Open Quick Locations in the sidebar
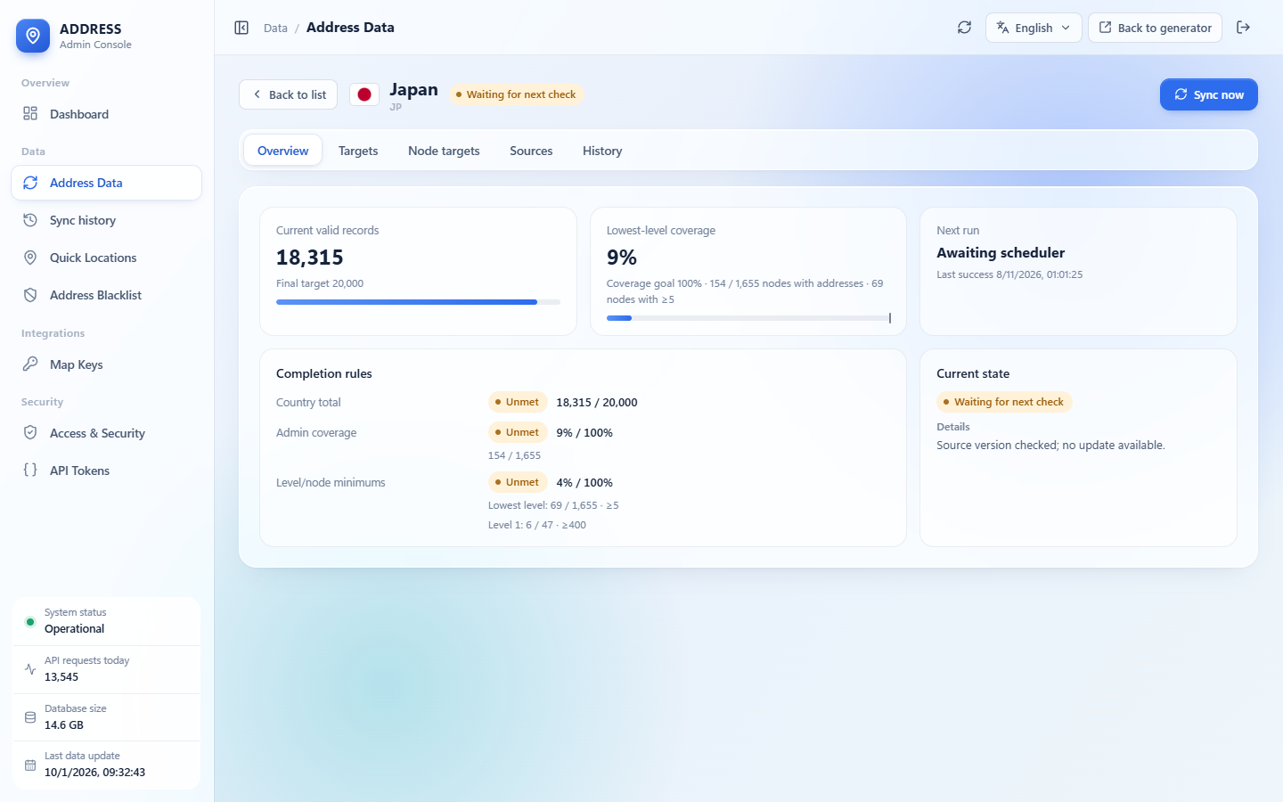This screenshot has height=802, width=1283. pyautogui.click(x=106, y=258)
